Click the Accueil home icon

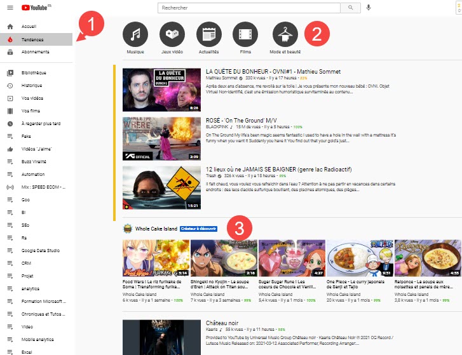tap(10, 27)
